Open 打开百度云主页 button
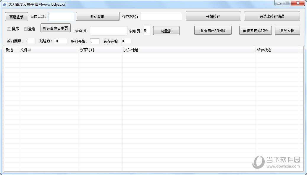Screen dimensions: 307x175 (x=56, y=28)
